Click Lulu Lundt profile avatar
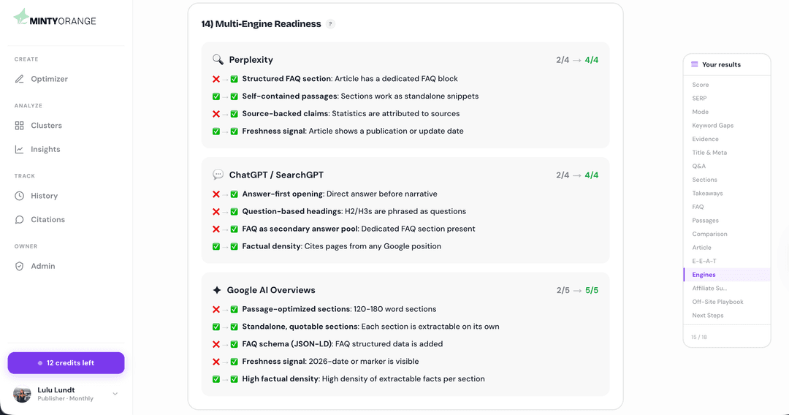This screenshot has height=415, width=789. (22, 394)
